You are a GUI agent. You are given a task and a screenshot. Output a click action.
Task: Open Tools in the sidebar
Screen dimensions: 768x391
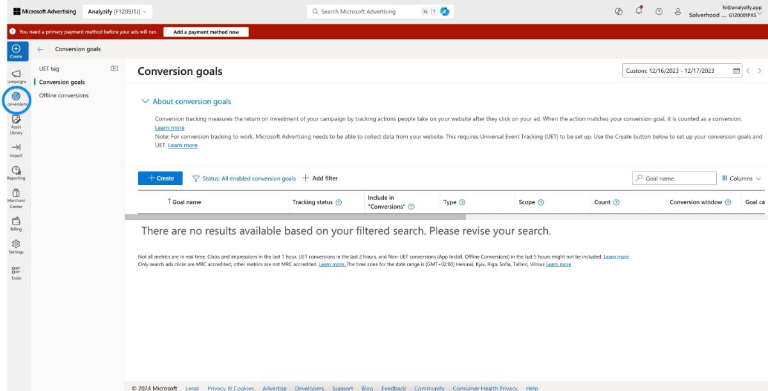[16, 273]
